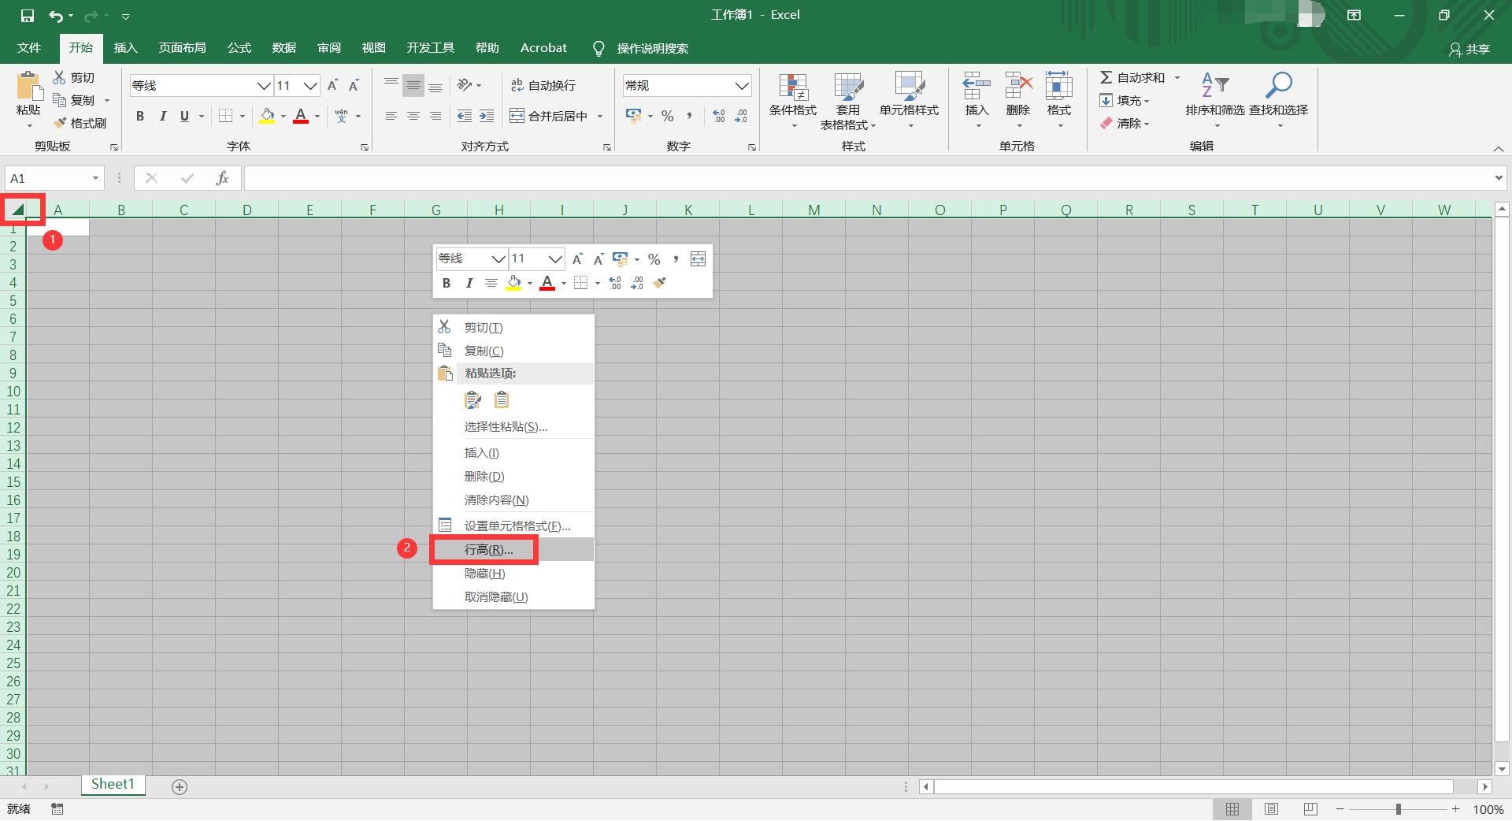
Task: Click the 填充 Fill button
Action: (x=1125, y=100)
